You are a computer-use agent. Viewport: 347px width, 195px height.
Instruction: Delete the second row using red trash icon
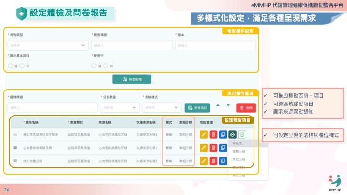click(x=213, y=147)
